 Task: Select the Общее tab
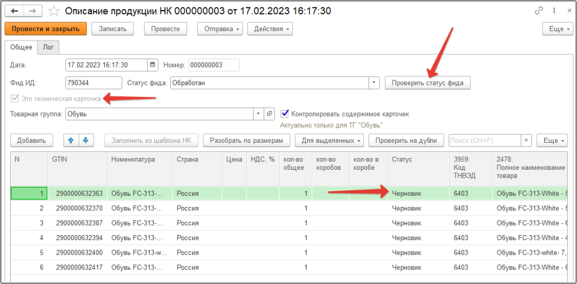(x=21, y=47)
